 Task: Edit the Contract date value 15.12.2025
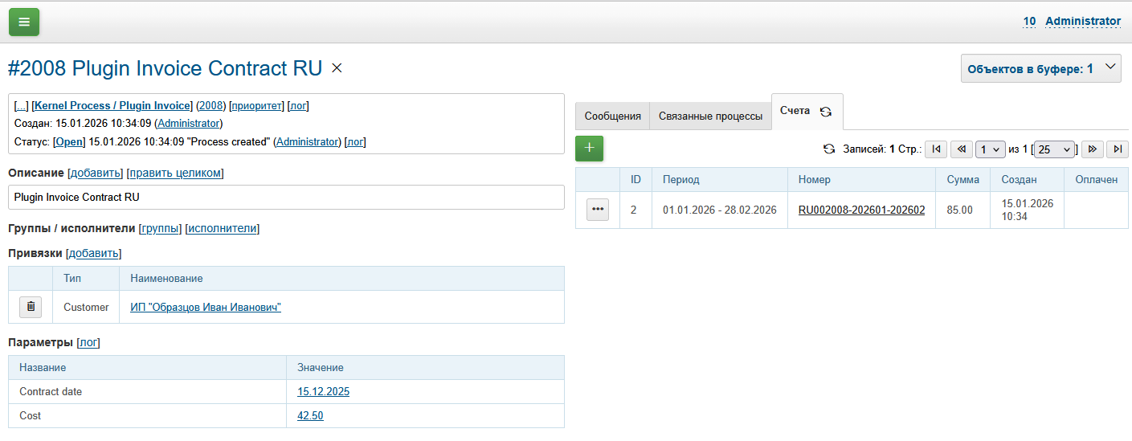[x=323, y=392]
